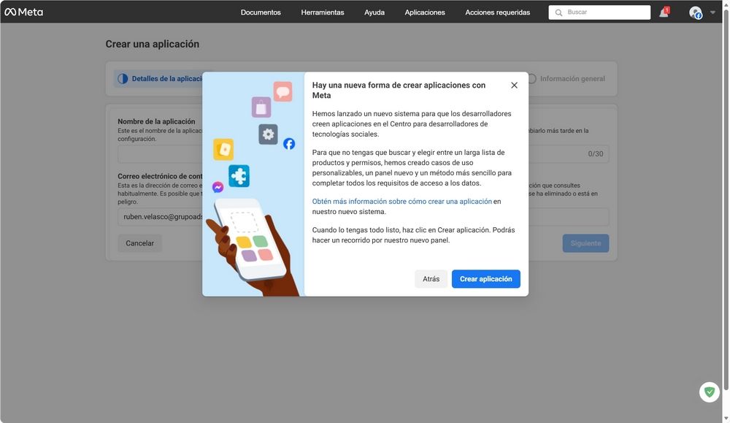Screen dimensions: 730x423
Task: Click the gear icon in the illustration
Action: tap(267, 134)
